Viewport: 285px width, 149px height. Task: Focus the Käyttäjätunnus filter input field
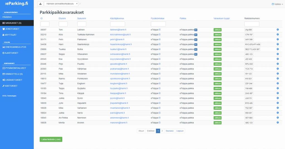coord(118,24)
